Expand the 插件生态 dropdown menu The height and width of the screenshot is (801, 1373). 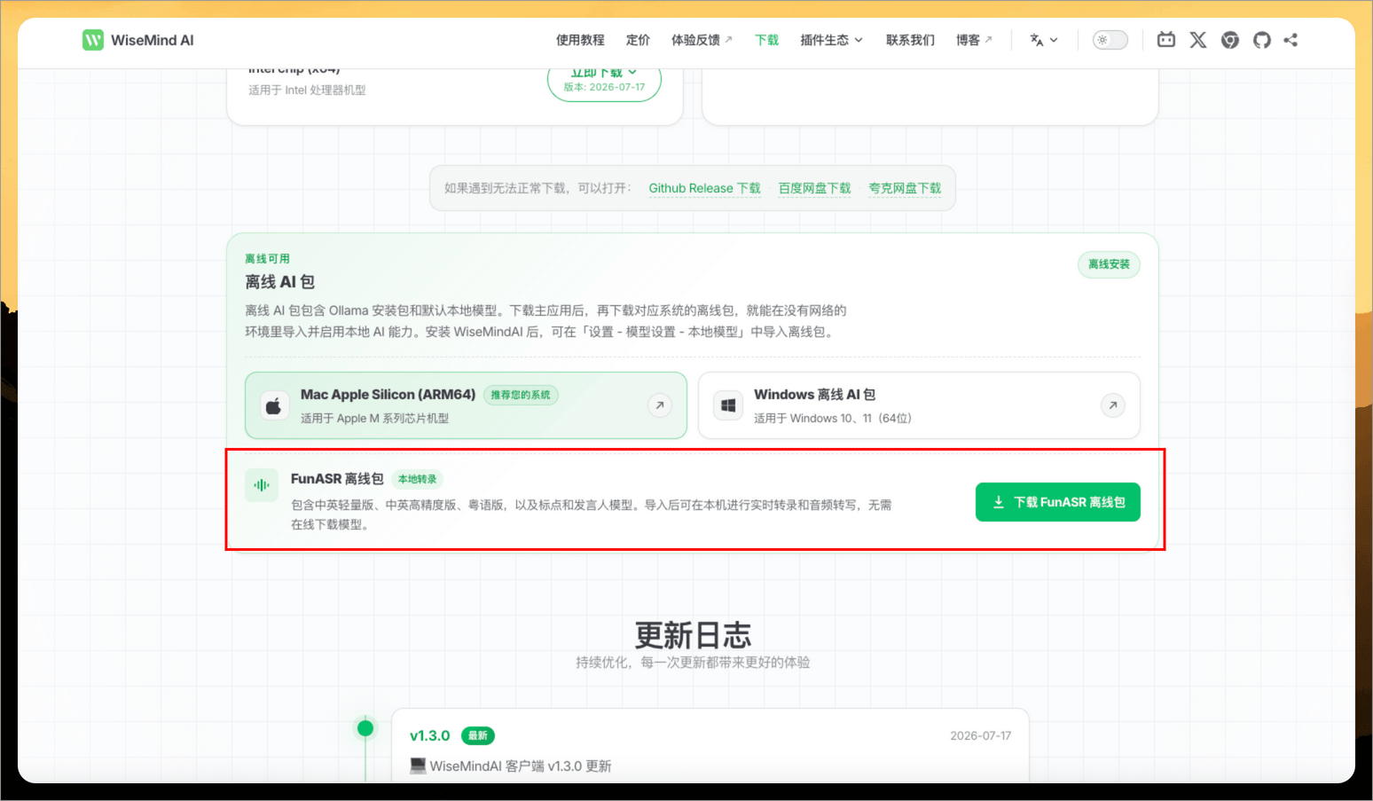click(x=831, y=40)
